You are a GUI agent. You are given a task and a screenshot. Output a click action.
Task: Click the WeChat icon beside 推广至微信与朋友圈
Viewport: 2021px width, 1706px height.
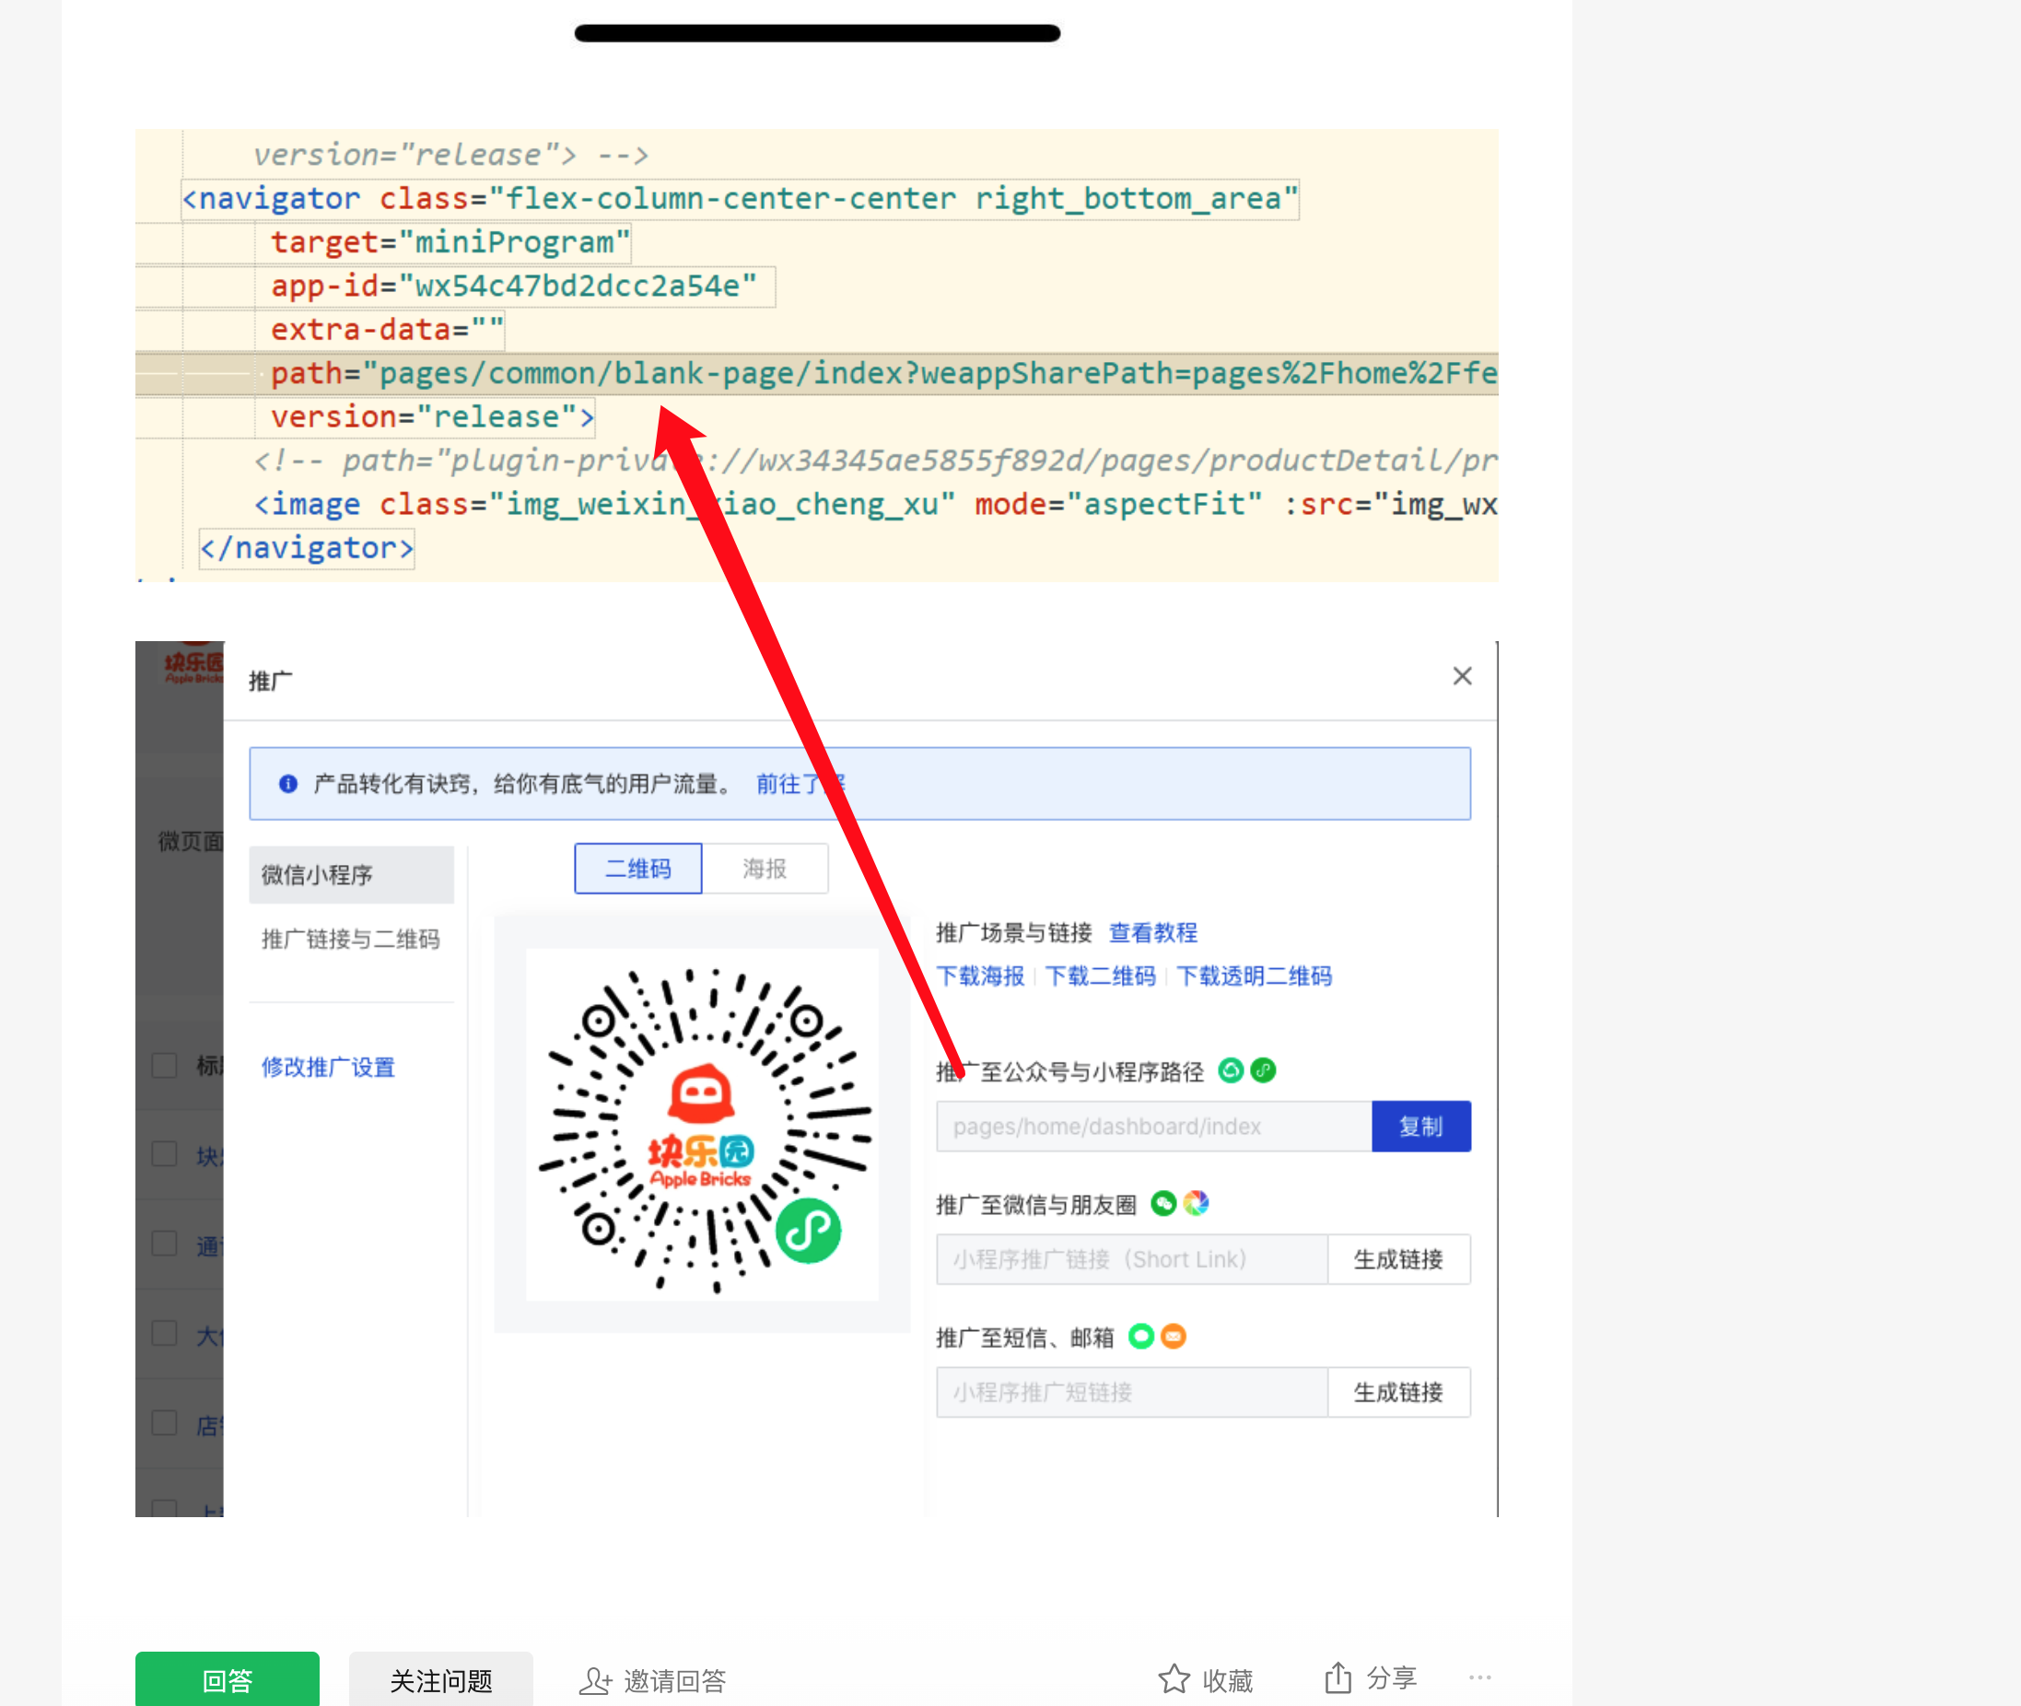click(x=1163, y=1203)
